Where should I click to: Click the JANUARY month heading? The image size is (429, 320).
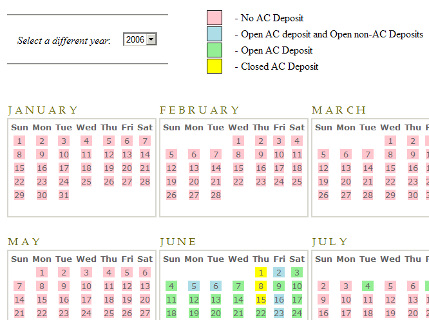[x=43, y=110]
